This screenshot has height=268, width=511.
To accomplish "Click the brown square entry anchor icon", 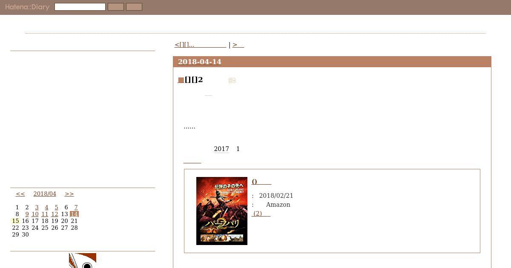I will pyautogui.click(x=181, y=80).
